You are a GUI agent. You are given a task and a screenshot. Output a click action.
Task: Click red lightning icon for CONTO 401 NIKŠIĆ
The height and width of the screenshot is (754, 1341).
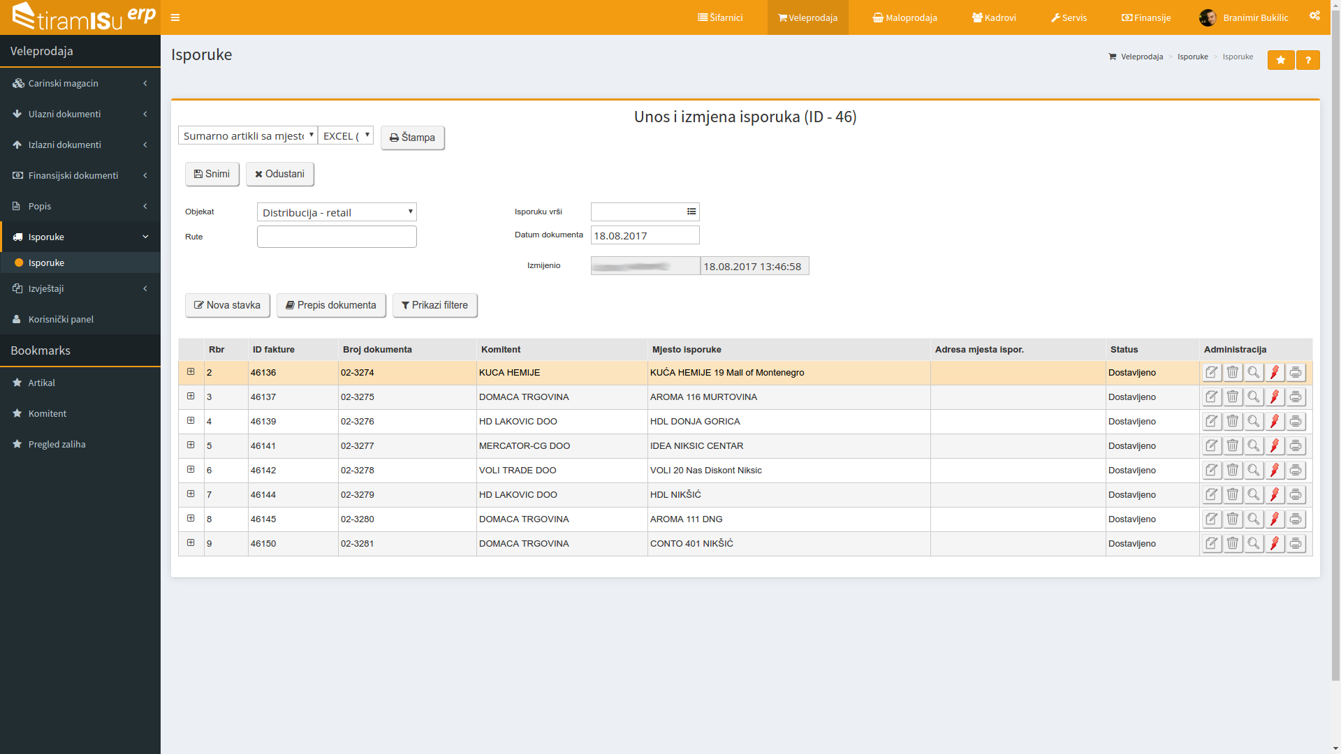pyautogui.click(x=1275, y=544)
